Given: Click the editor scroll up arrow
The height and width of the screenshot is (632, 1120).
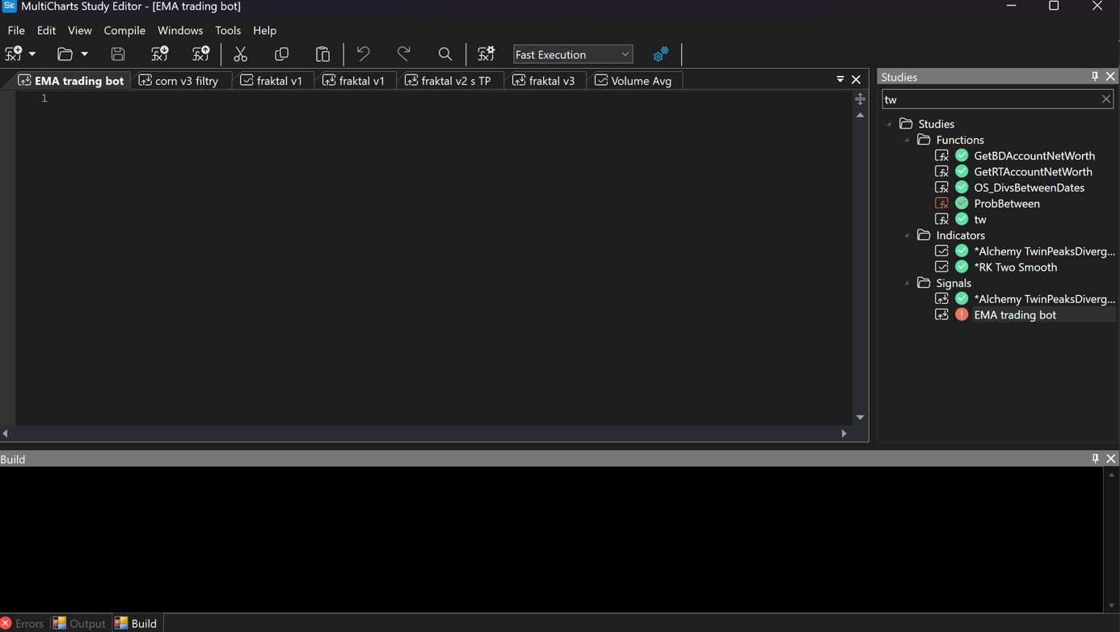Looking at the screenshot, I should tap(861, 116).
